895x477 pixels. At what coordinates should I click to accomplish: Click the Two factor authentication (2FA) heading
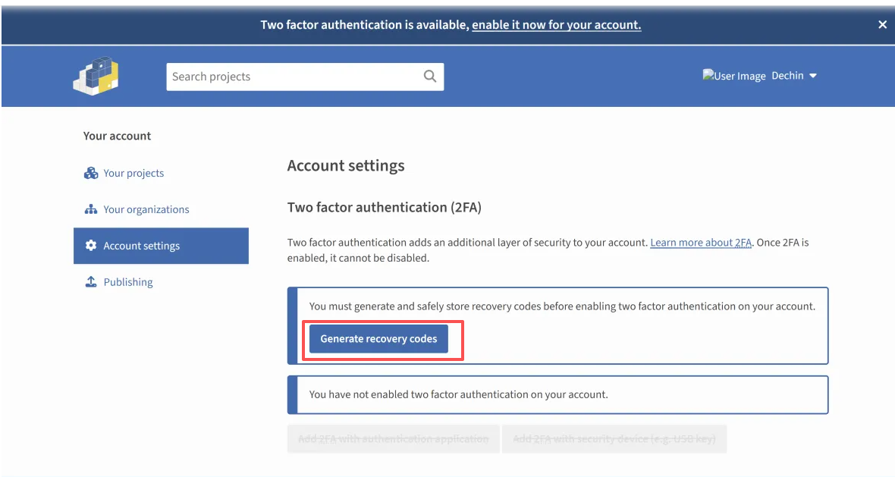(384, 207)
